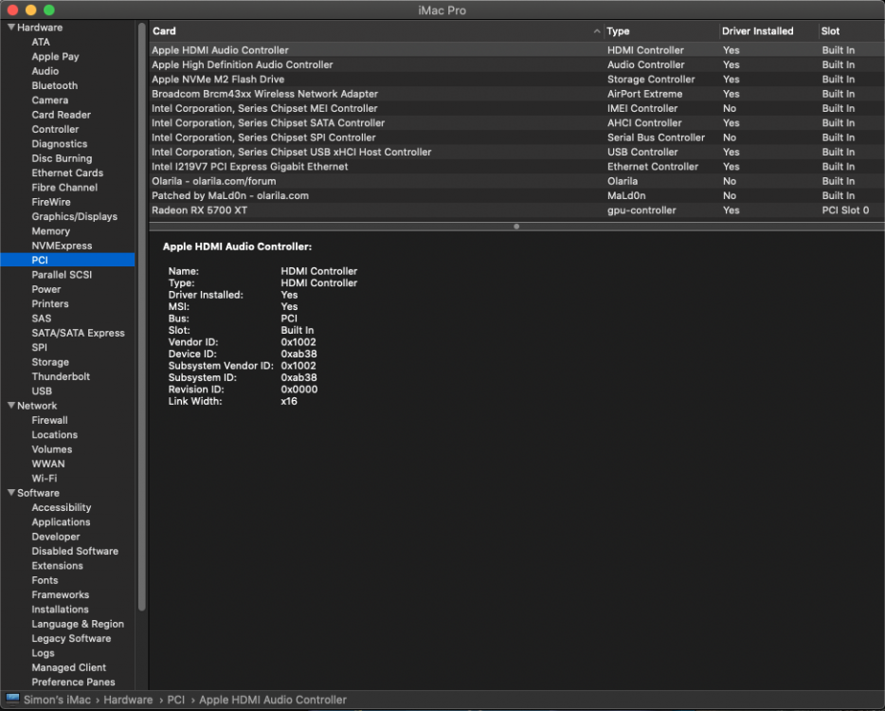
Task: Select Developer under Software
Action: pos(56,538)
